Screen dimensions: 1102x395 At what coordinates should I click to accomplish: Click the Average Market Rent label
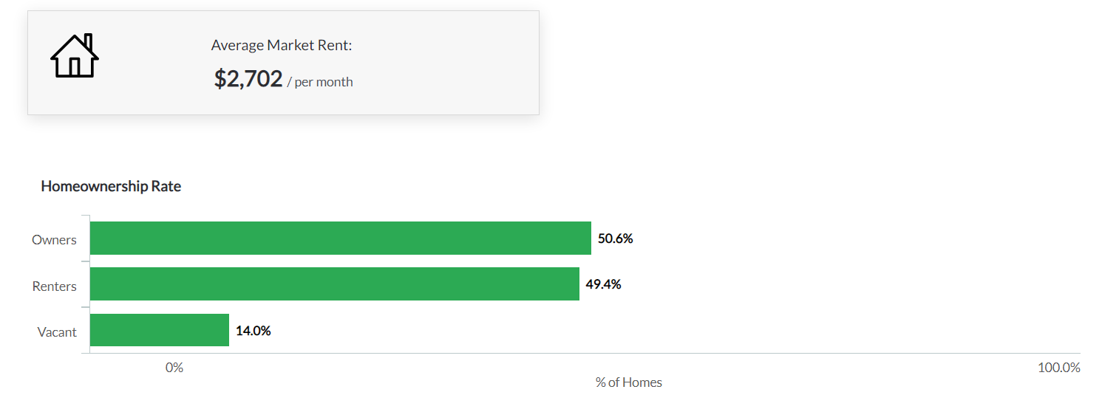tap(282, 46)
